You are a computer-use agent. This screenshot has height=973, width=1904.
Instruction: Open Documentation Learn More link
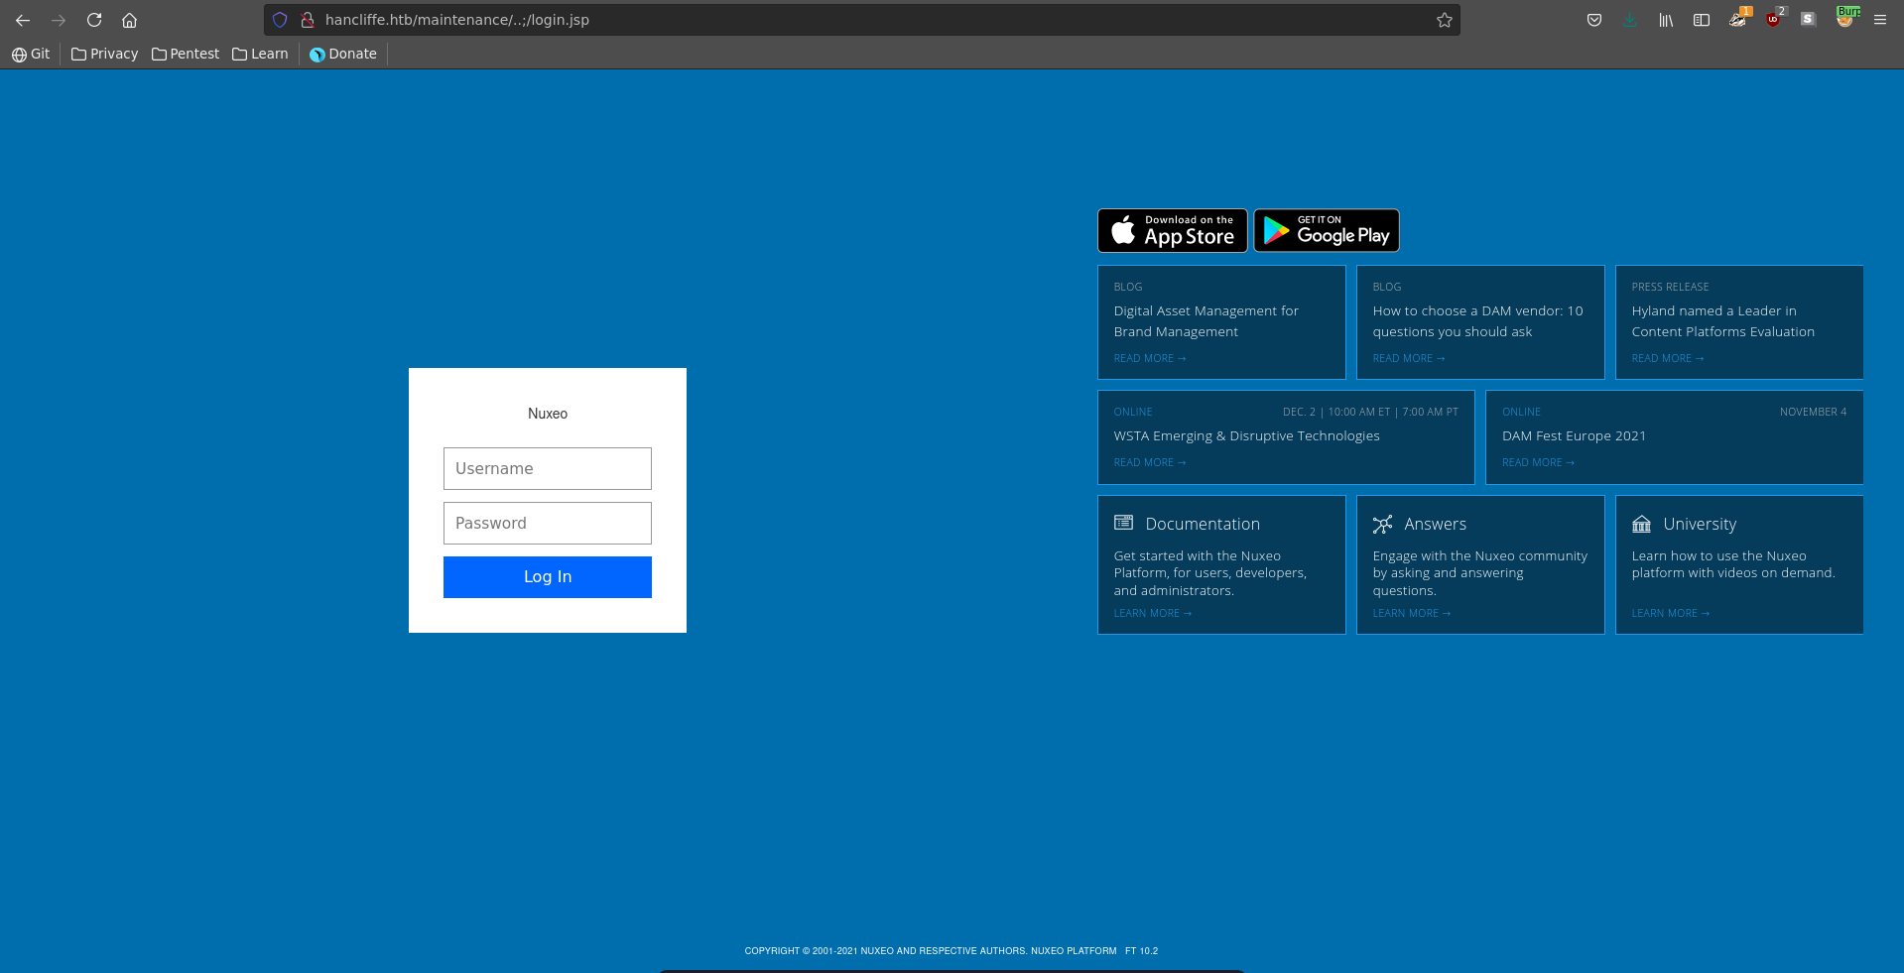[1152, 614]
